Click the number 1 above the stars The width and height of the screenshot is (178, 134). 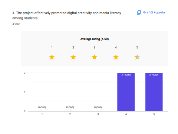pyautogui.click(x=52, y=47)
